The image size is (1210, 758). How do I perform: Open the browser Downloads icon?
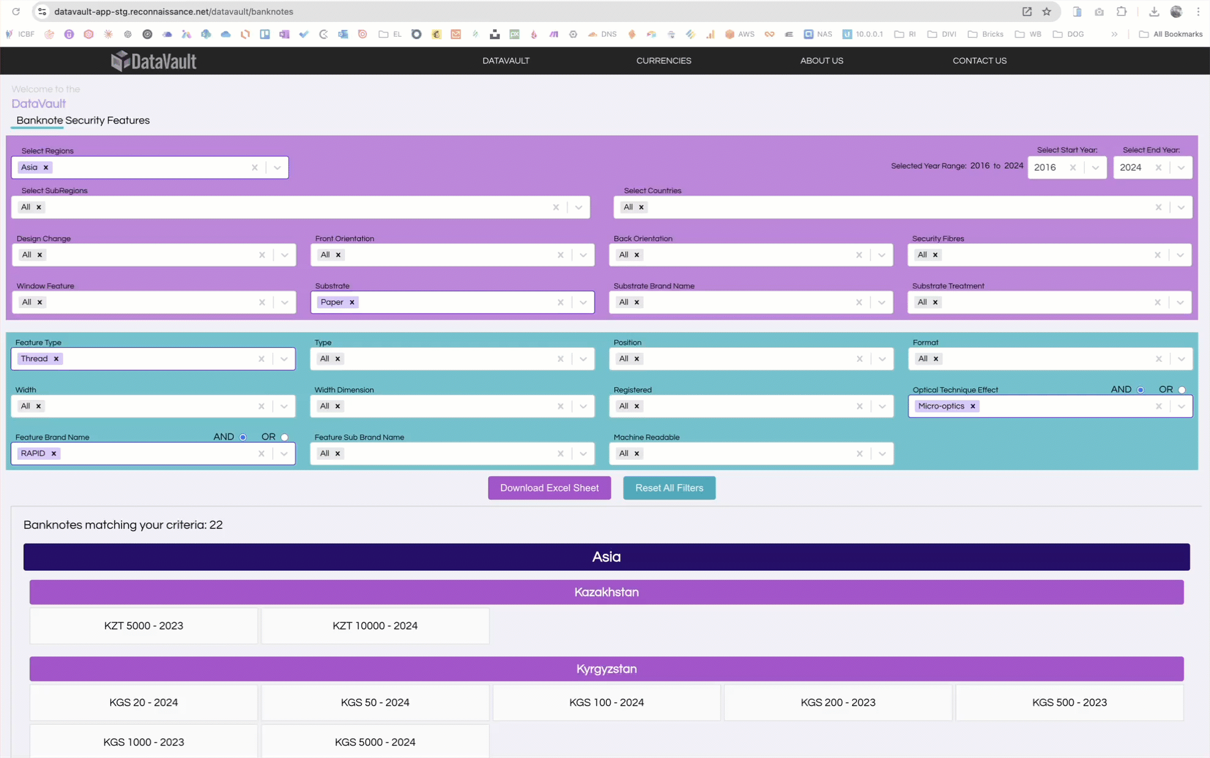pos(1154,11)
